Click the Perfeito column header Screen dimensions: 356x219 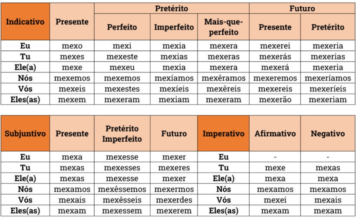pos(122,27)
